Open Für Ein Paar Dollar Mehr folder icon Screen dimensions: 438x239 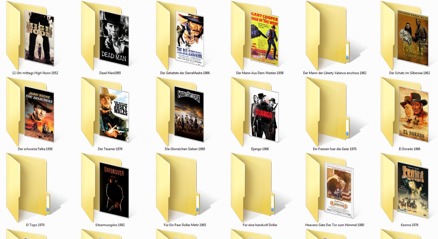178,188
